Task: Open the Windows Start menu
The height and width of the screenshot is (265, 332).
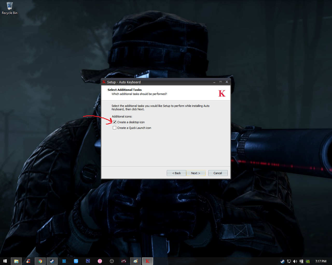Action: [x=5, y=261]
